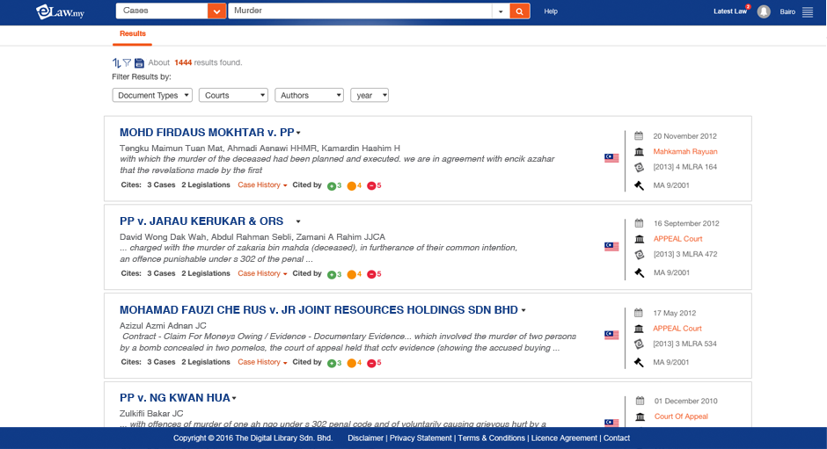Click the save results disk icon
The height and width of the screenshot is (449, 827).
click(x=139, y=63)
